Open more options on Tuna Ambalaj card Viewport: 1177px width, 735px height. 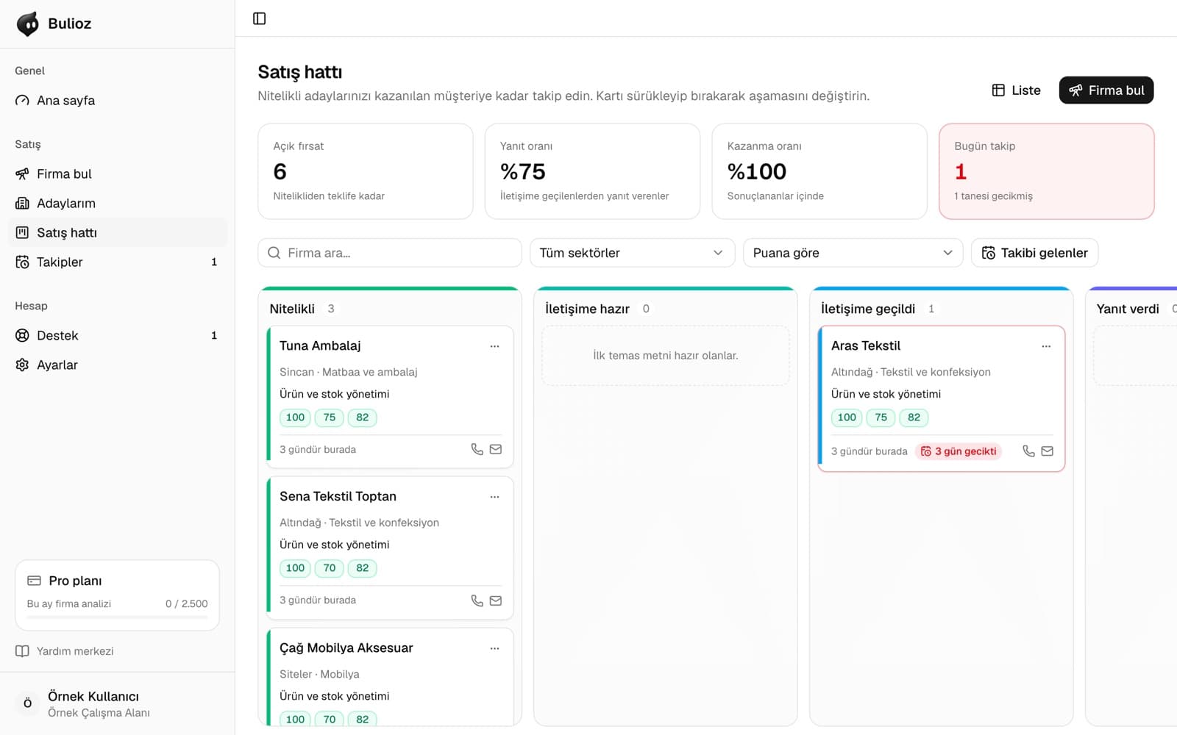point(494,346)
